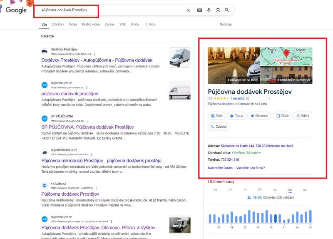333x239 pixels.
Task: Open box truck thumbnail of Dodávky Prostějov
Action: [x=180, y=58]
